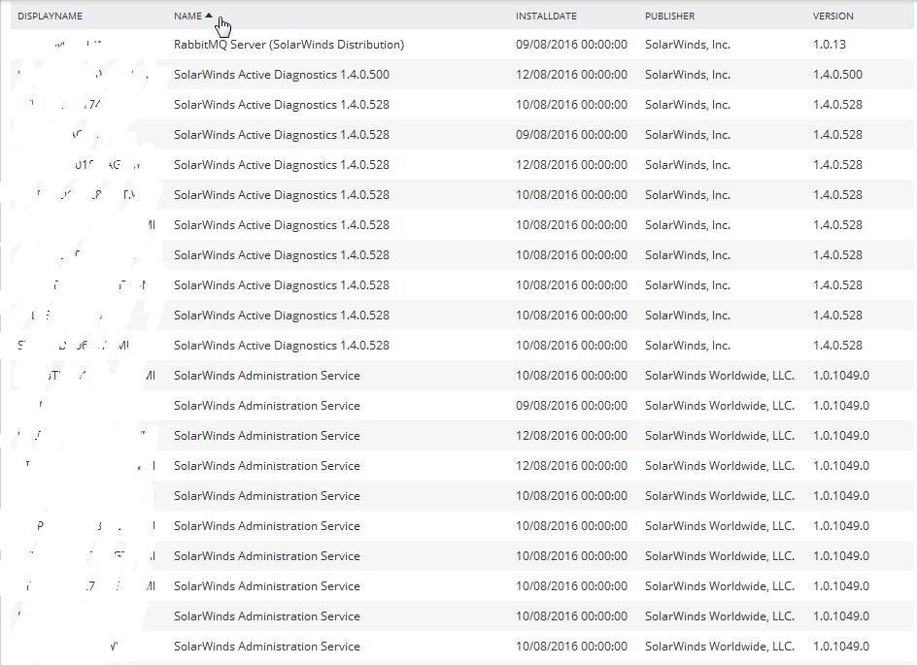Sort by the PUBLISHER column header
Image resolution: width=917 pixels, height=665 pixels.
pyautogui.click(x=669, y=17)
